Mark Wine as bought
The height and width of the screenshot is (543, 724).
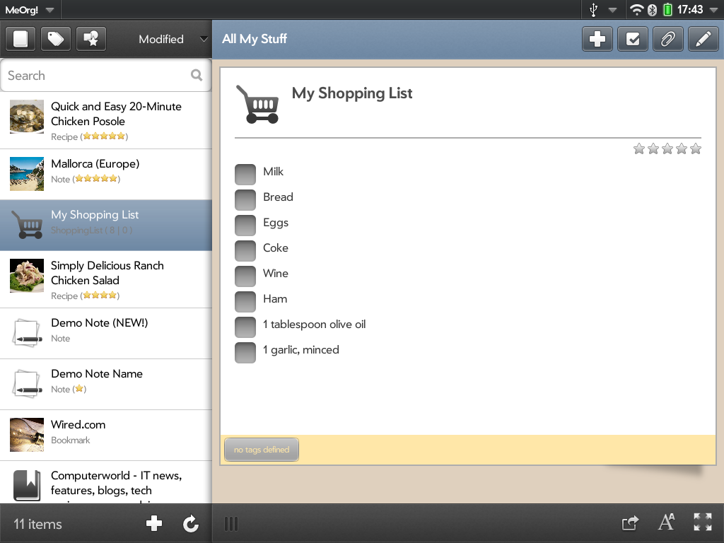coord(245,276)
